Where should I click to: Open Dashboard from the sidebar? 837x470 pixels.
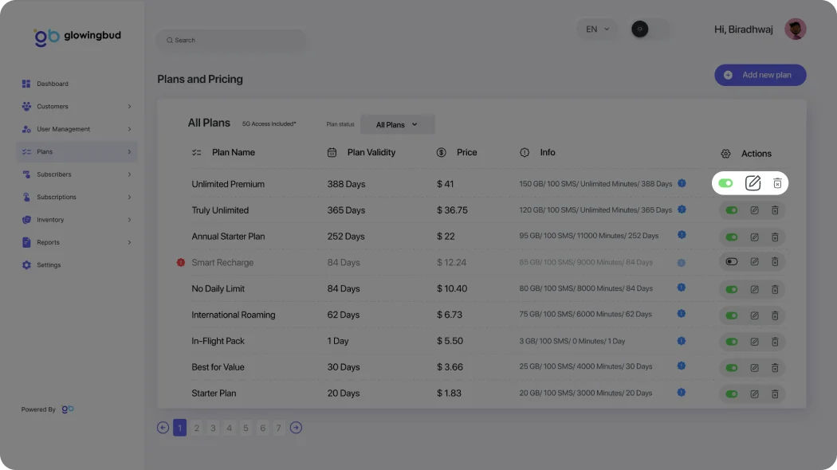pyautogui.click(x=53, y=84)
